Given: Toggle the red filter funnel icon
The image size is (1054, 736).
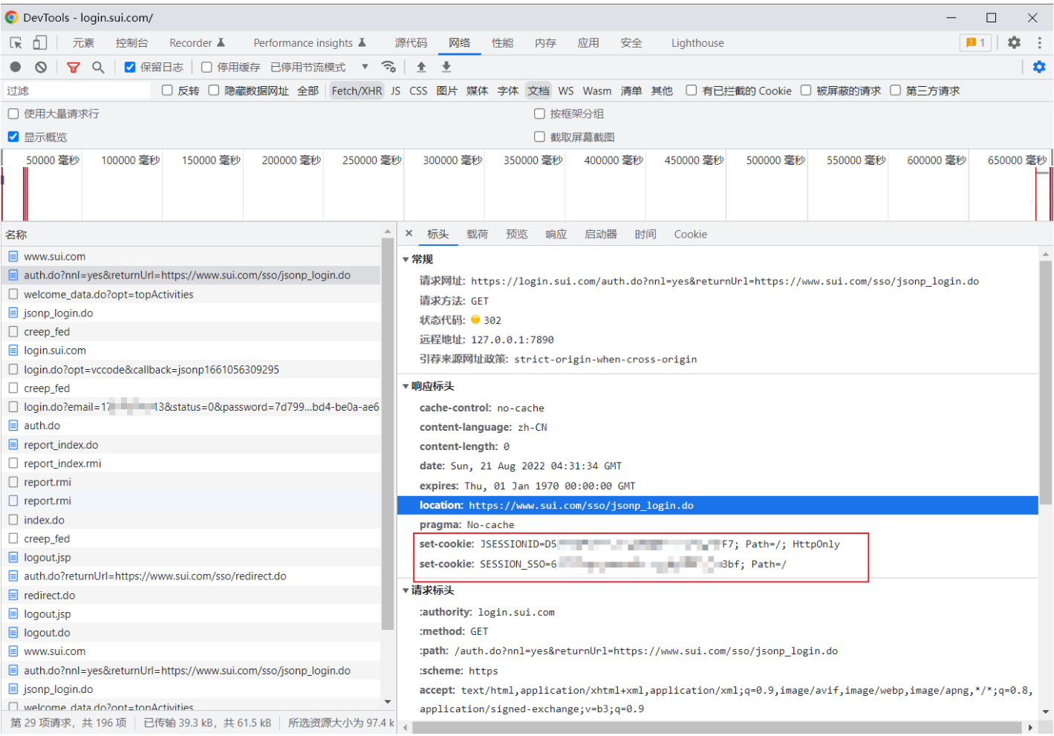Looking at the screenshot, I should coord(73,68).
